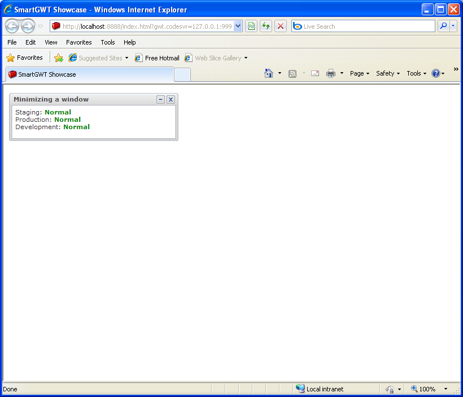Click the Read Mail icon
Image resolution: width=463 pixels, height=397 pixels.
click(315, 73)
